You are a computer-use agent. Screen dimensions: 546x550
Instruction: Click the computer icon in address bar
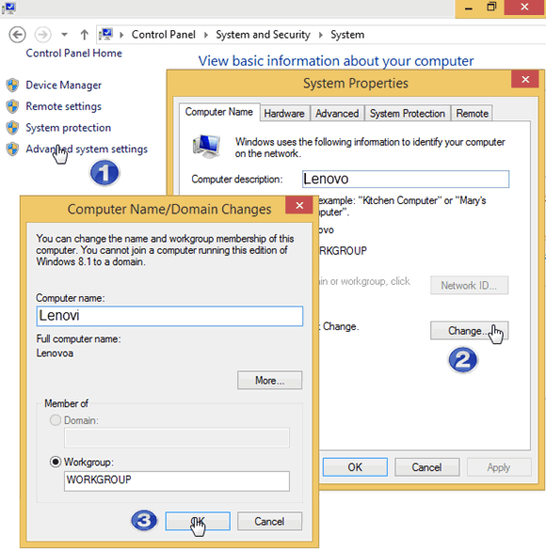[x=105, y=35]
